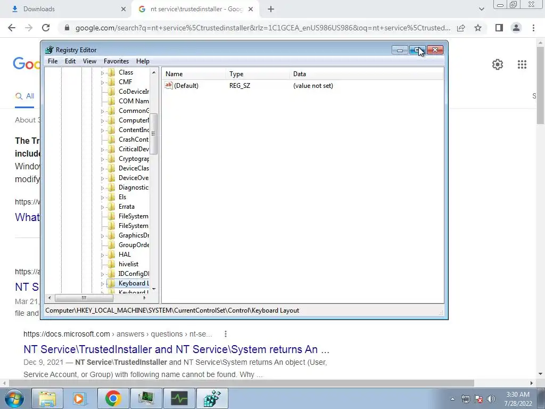Expand the Errata registry key
The image size is (545, 409).
tap(102, 207)
